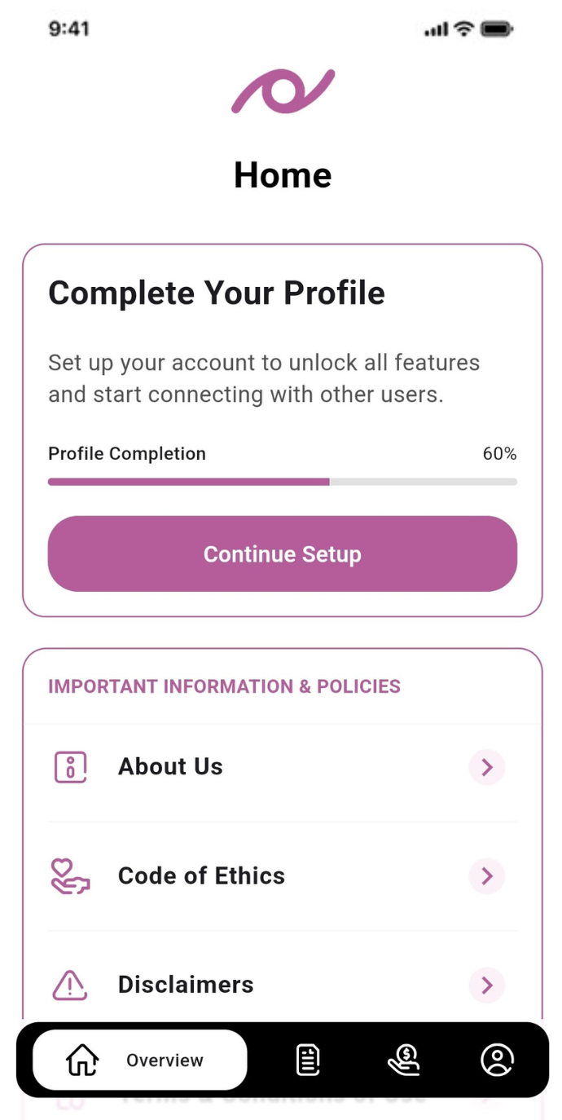Tap the home icon in navigation bar
562x1120 pixels.
coord(82,1060)
